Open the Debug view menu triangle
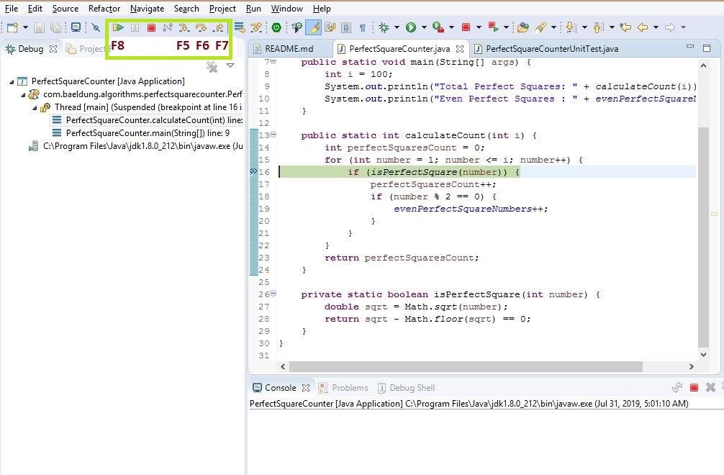Image resolution: width=724 pixels, height=475 pixels. point(230,65)
